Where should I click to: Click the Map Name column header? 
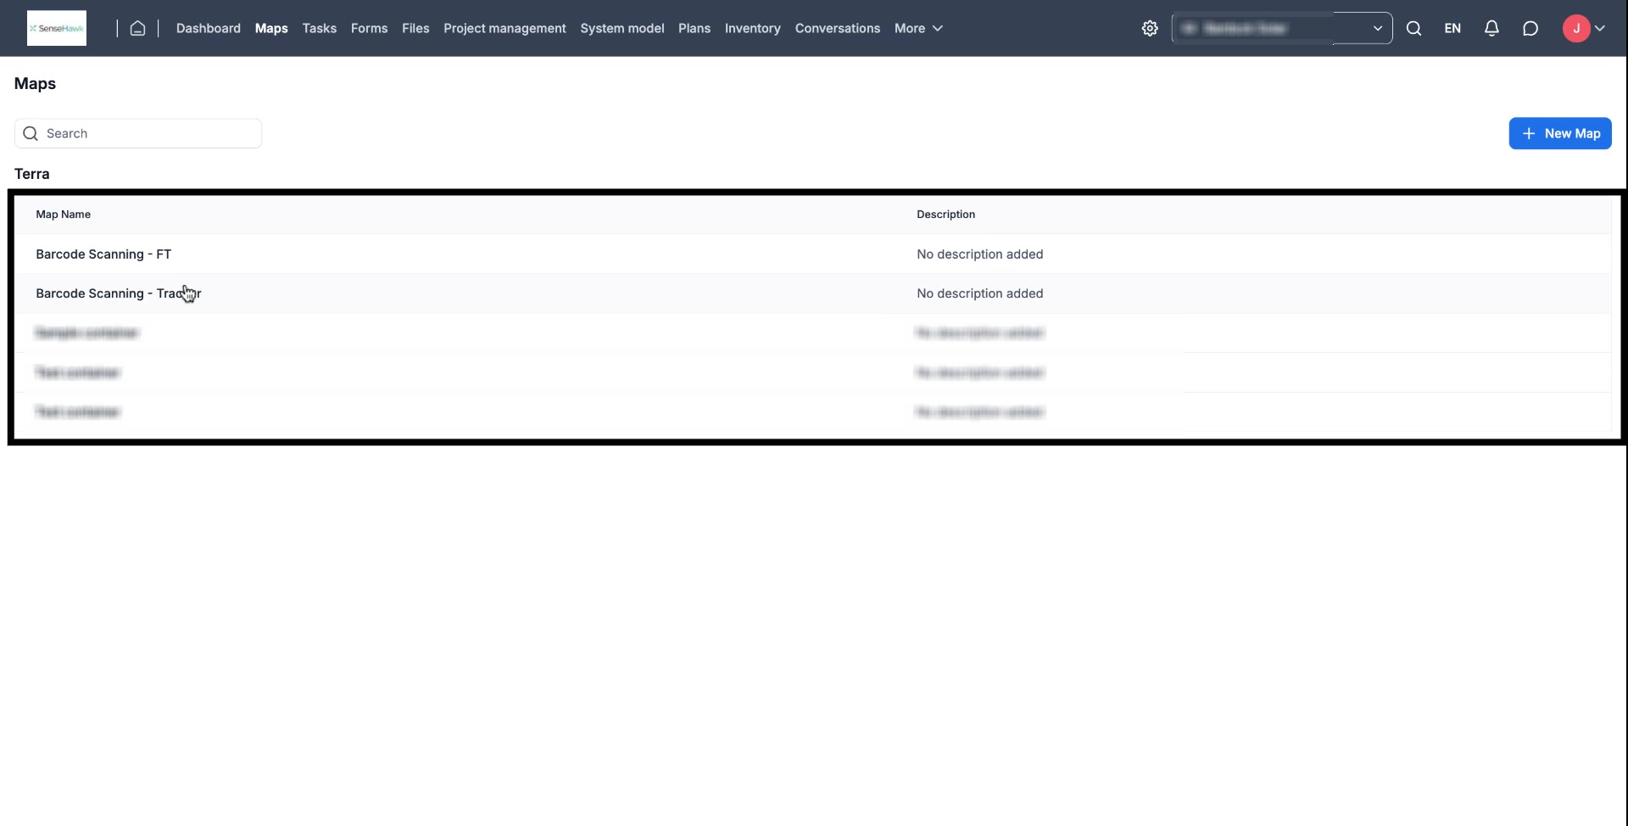[64, 215]
